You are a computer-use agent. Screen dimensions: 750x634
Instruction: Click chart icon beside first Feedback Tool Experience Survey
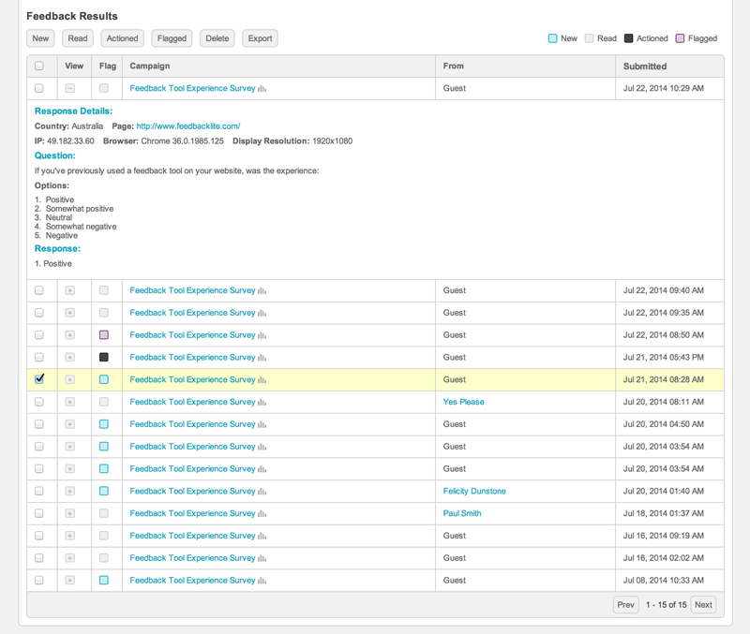tap(262, 89)
